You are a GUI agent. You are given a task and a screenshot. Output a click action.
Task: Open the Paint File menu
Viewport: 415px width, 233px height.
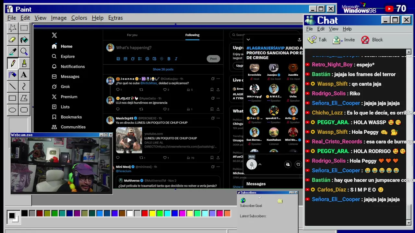(x=12, y=18)
